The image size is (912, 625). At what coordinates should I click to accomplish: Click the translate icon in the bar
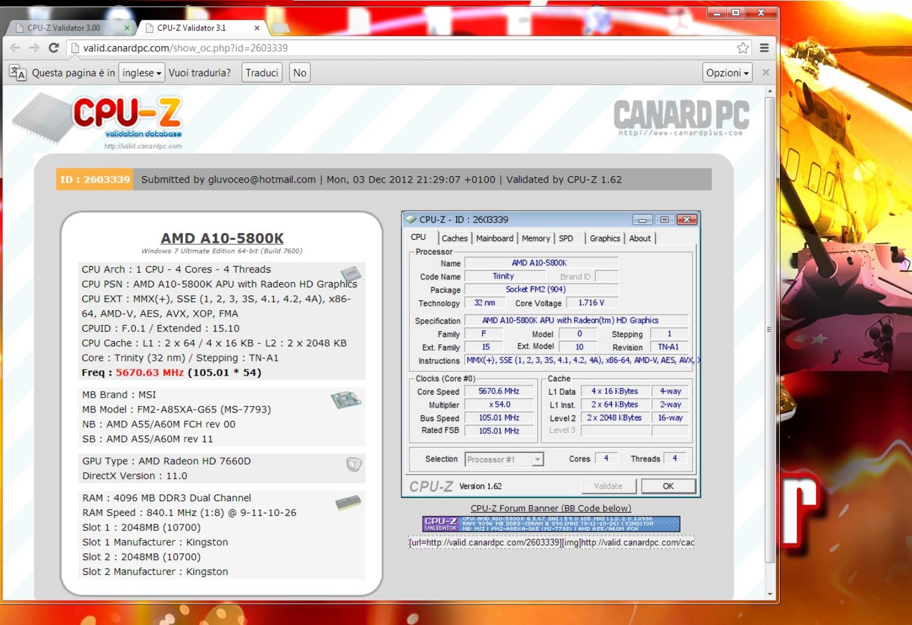[x=18, y=73]
